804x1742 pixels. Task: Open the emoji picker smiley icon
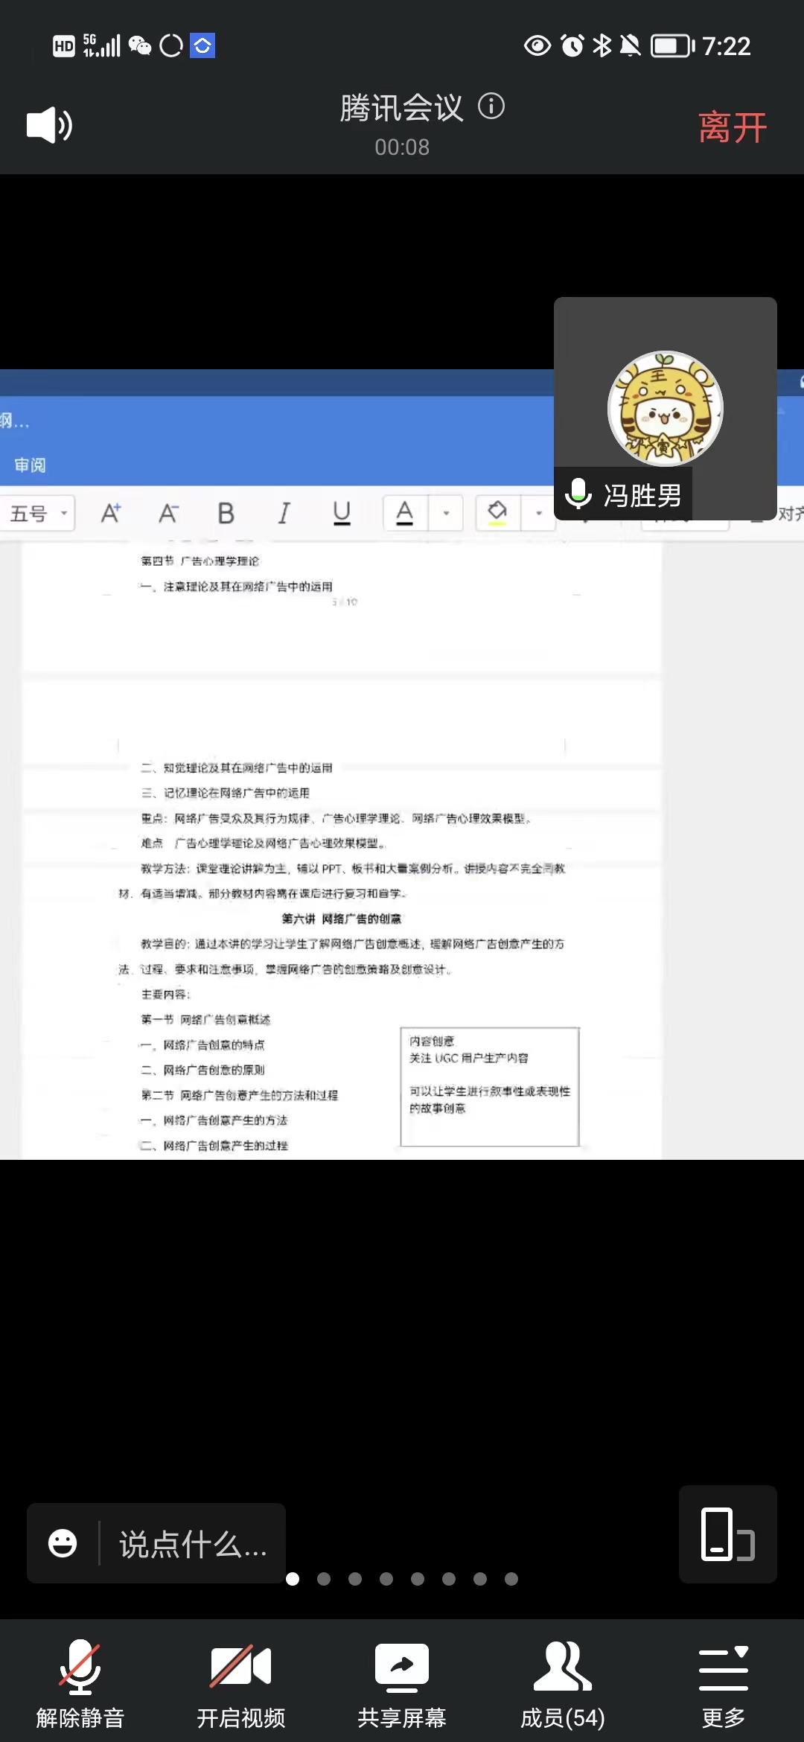(x=63, y=1543)
